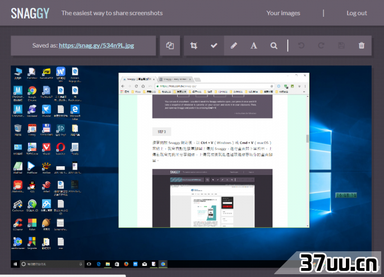Click the Save floppy disk icon

(x=341, y=45)
